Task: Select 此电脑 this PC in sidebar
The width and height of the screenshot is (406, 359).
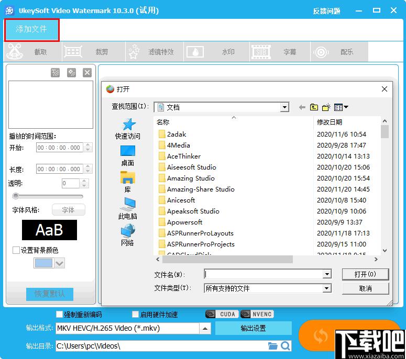Action: pyautogui.click(x=128, y=208)
